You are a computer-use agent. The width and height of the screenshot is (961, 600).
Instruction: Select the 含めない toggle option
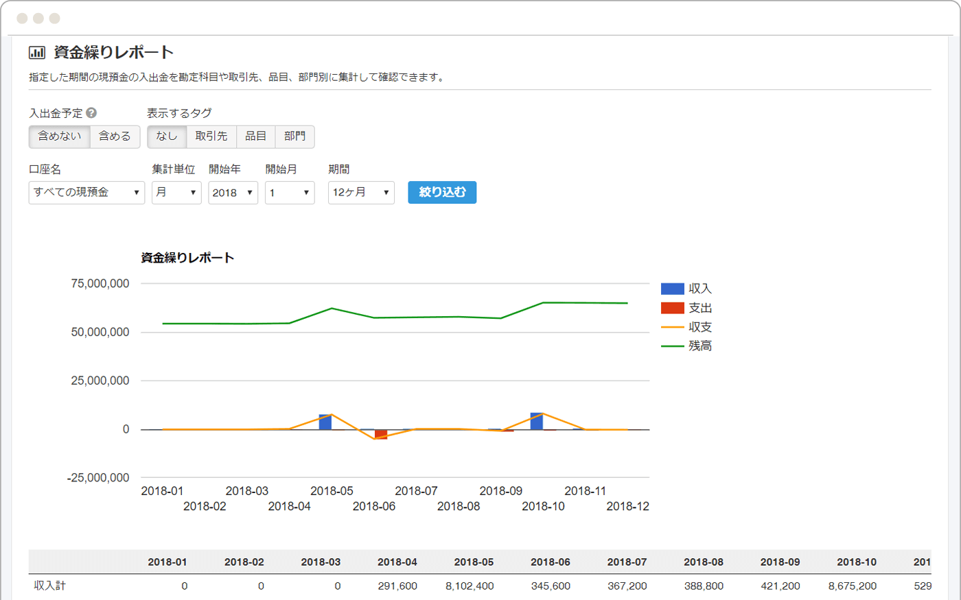60,136
